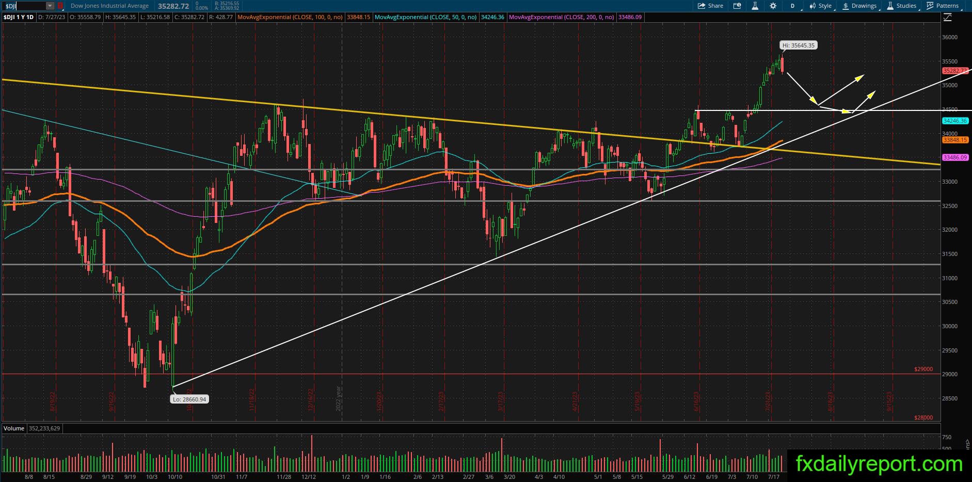Click the Share button

(710, 6)
